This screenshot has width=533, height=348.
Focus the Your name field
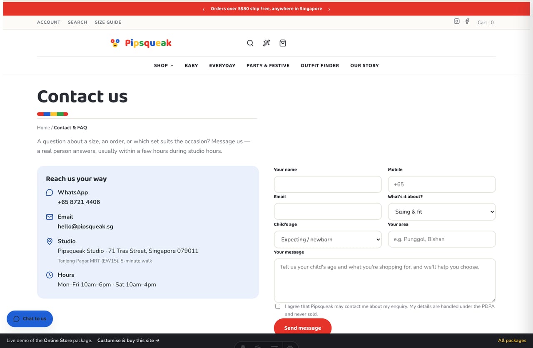point(328,184)
